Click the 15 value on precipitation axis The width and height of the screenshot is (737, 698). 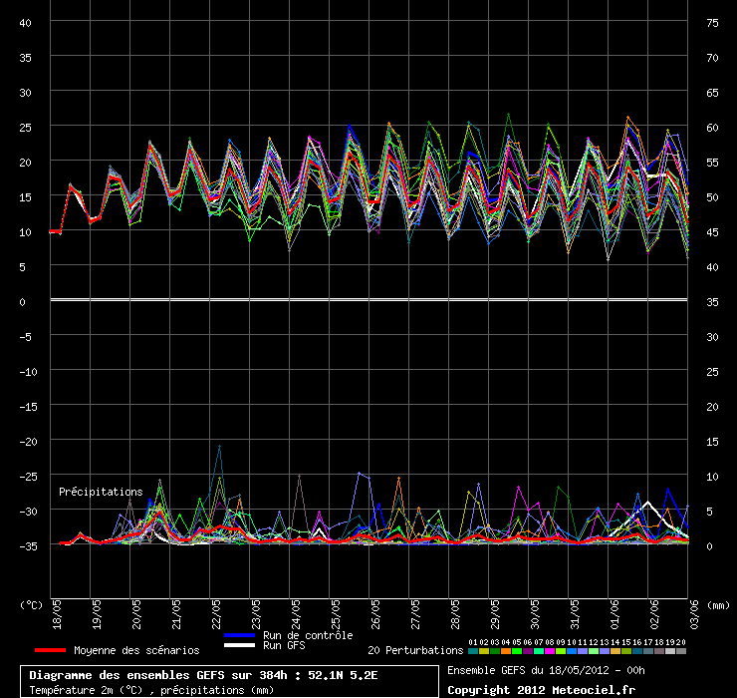(712, 442)
